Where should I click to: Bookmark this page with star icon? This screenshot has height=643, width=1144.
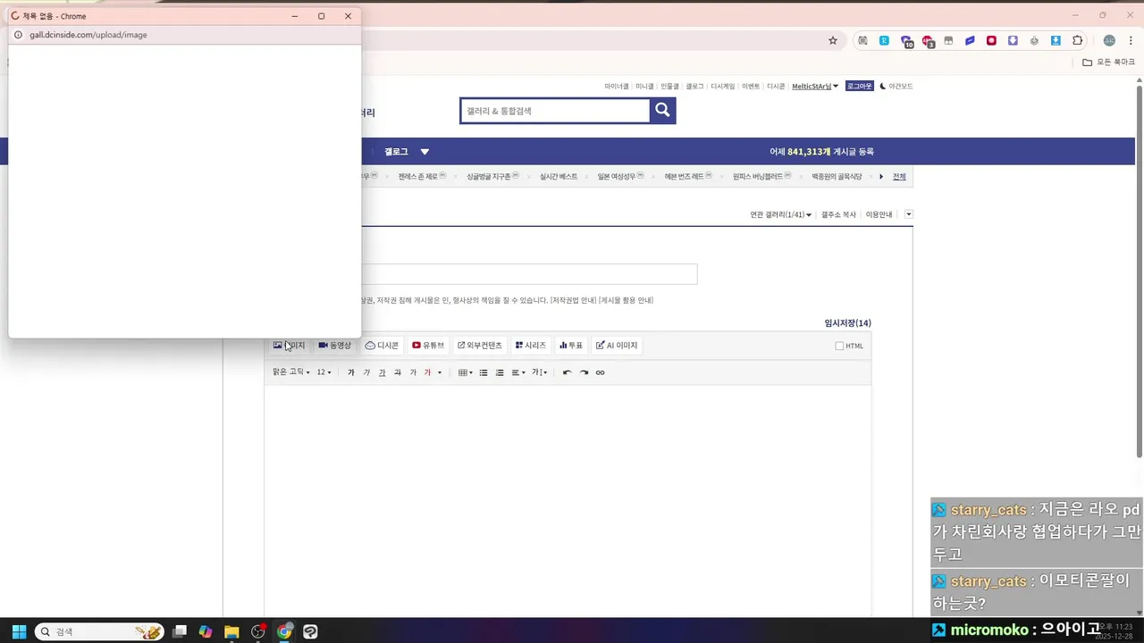click(833, 40)
